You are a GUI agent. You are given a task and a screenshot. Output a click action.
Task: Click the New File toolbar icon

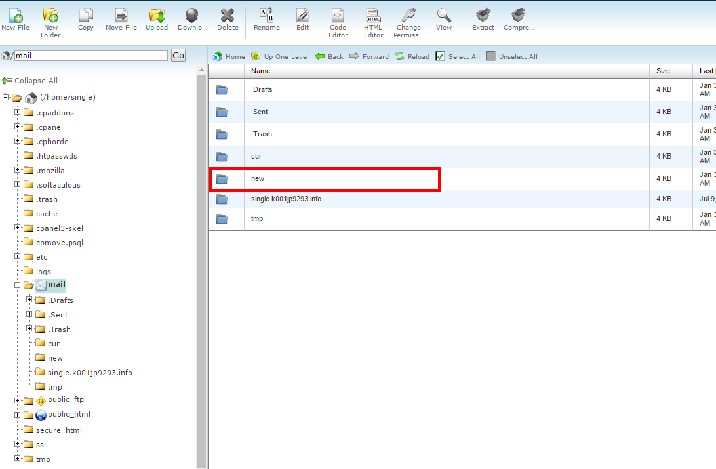tap(15, 15)
